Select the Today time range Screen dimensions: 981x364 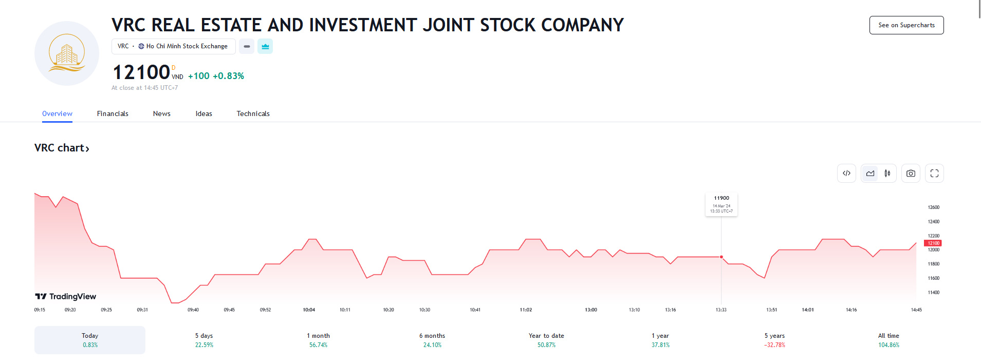pyautogui.click(x=90, y=340)
